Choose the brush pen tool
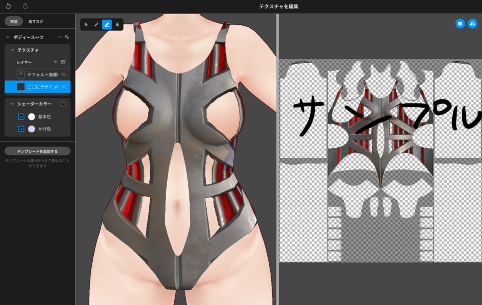Screen dimensions: 482x305 pos(96,24)
